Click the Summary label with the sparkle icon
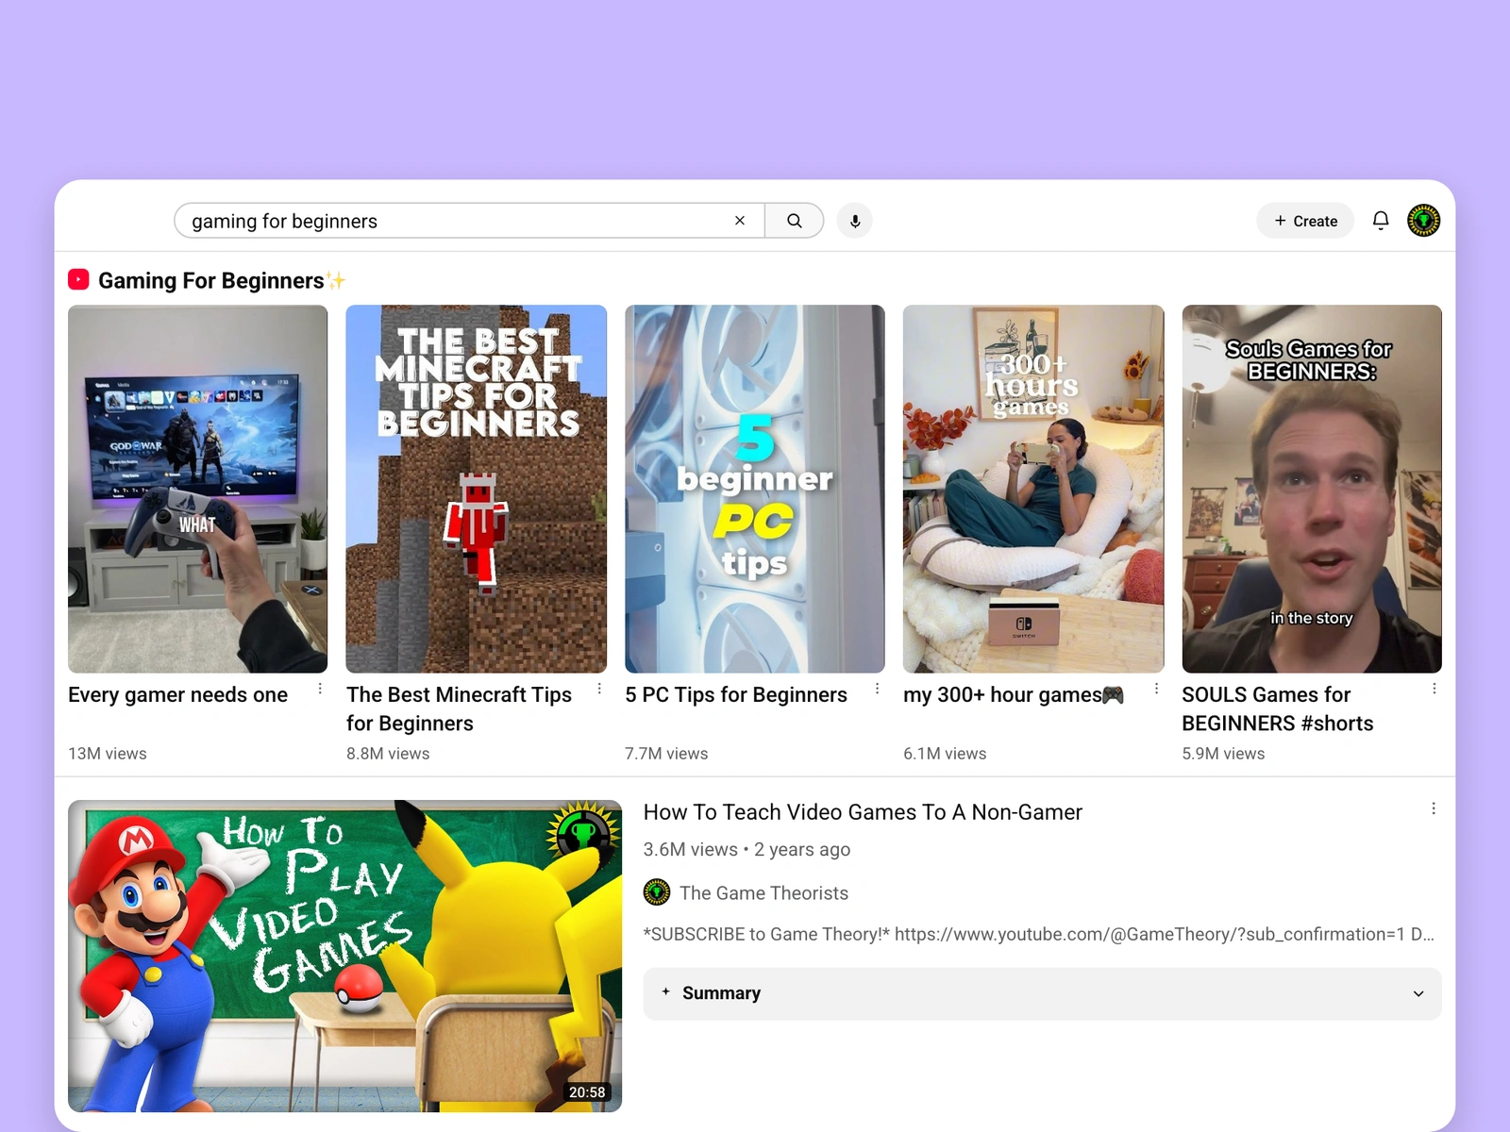 (x=711, y=993)
